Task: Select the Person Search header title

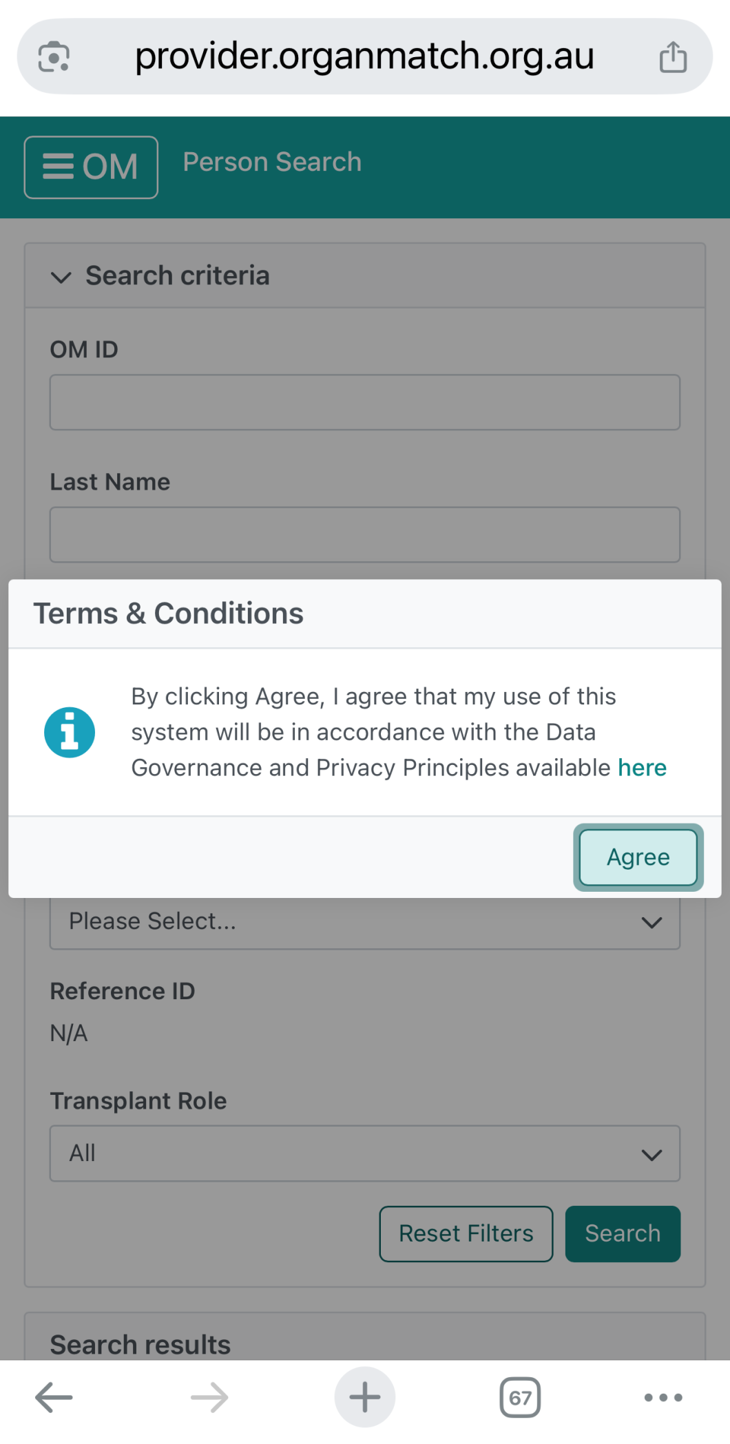Action: [x=272, y=161]
